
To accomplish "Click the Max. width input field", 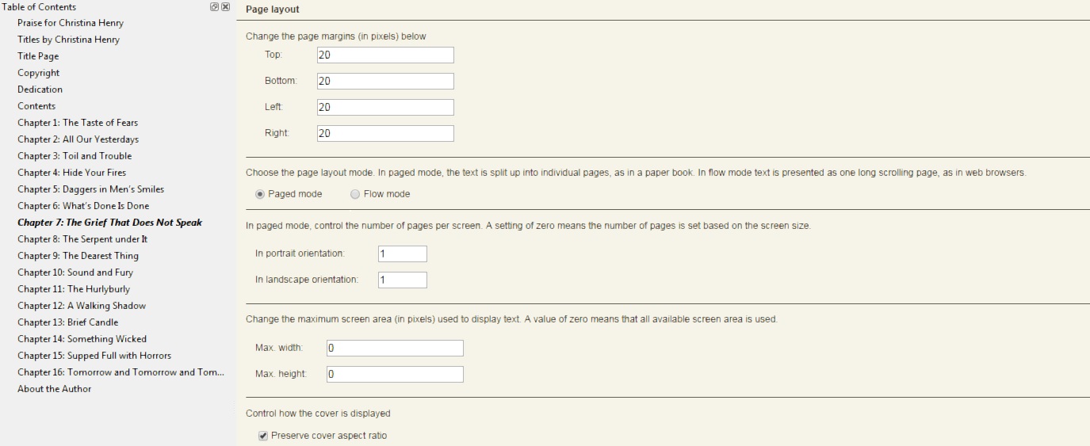I will 393,348.
